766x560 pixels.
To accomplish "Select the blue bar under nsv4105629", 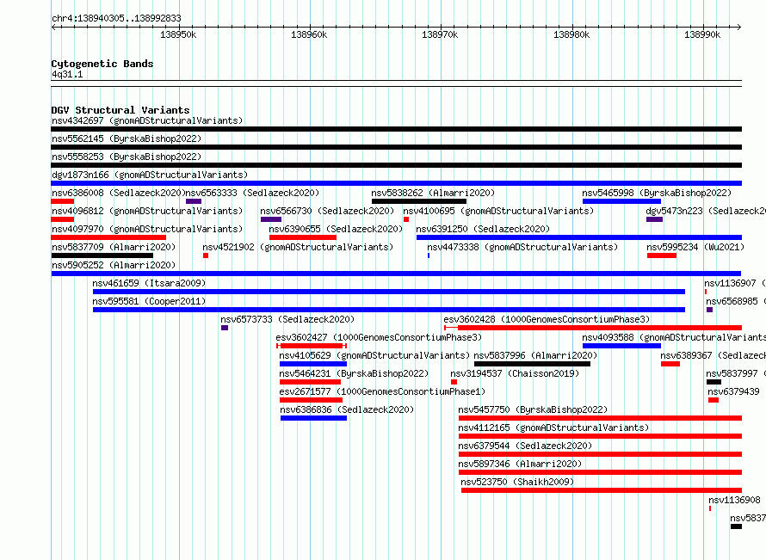I will [x=313, y=364].
